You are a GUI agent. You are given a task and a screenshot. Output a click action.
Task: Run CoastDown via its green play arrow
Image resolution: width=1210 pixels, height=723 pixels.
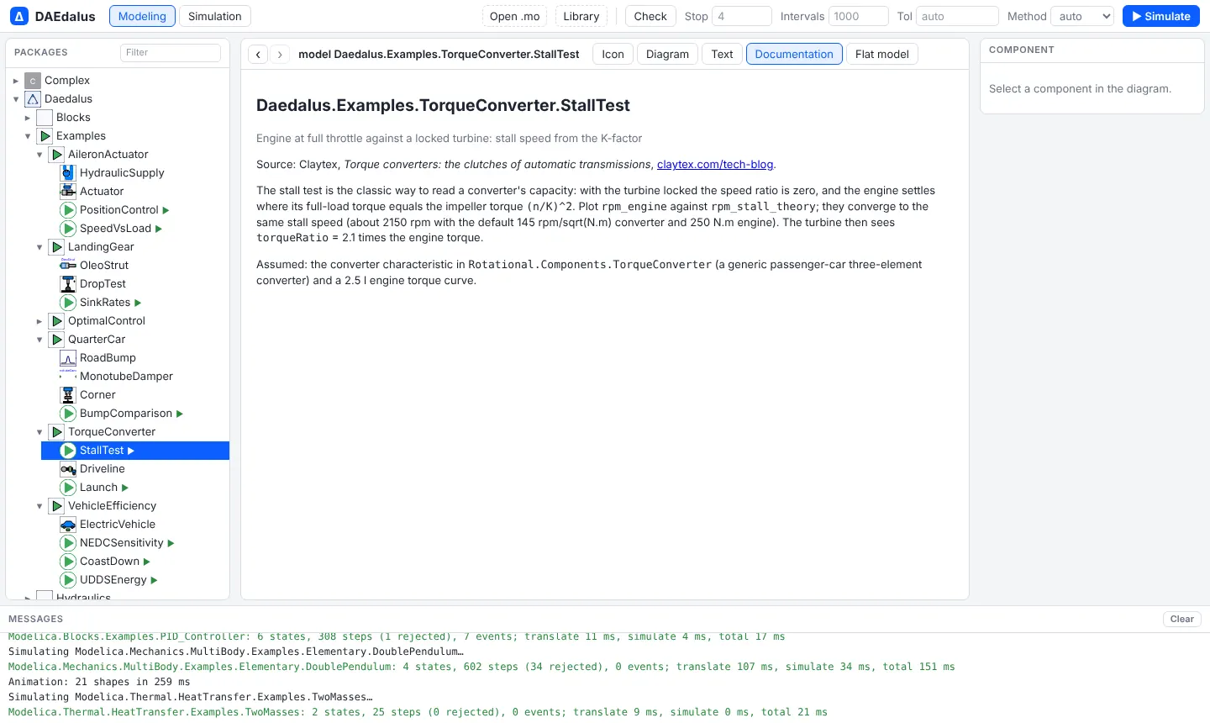point(147,562)
